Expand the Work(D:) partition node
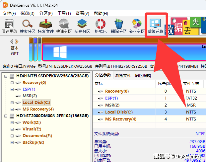The image size is (206, 162). (x=12, y=122)
